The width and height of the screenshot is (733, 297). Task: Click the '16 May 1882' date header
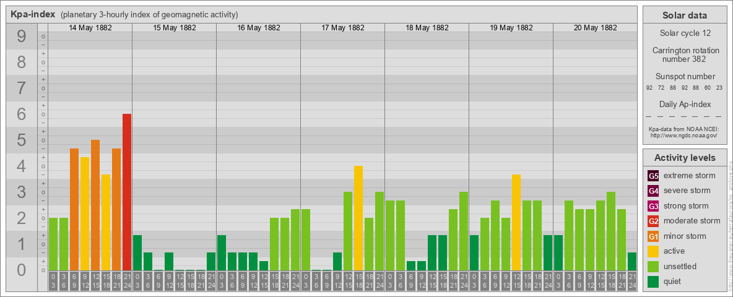pyautogui.click(x=259, y=28)
